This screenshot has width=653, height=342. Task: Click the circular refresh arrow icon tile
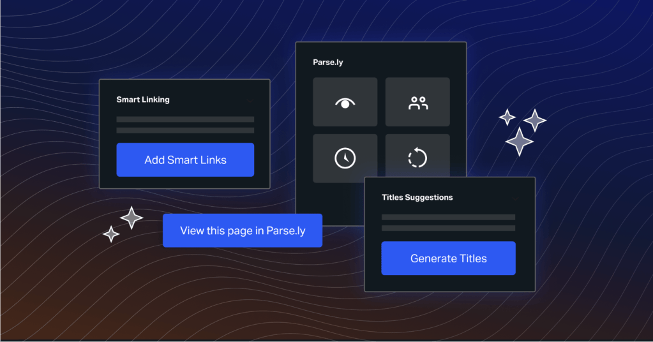[417, 156]
